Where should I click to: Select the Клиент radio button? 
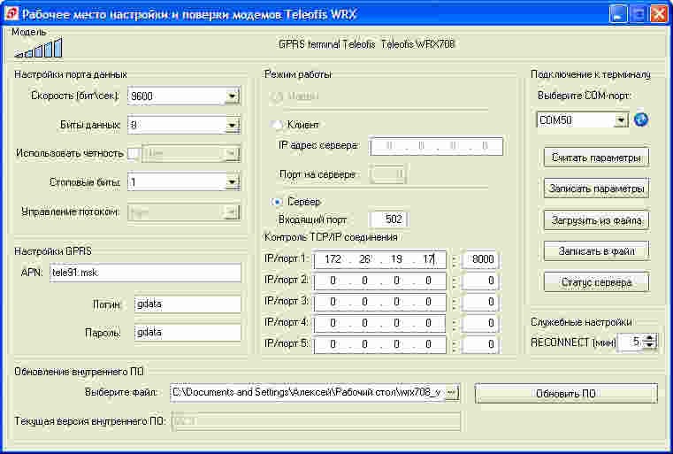278,125
